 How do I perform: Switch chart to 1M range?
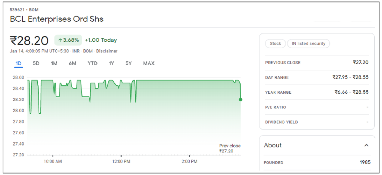54,63
